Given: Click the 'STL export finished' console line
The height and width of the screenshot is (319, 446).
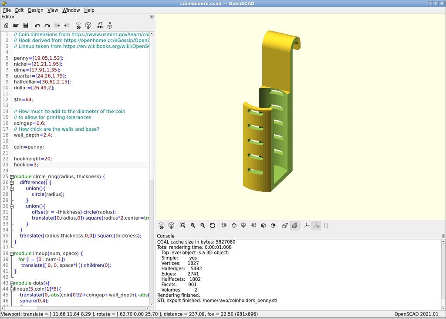Looking at the screenshot, I should [x=217, y=301].
